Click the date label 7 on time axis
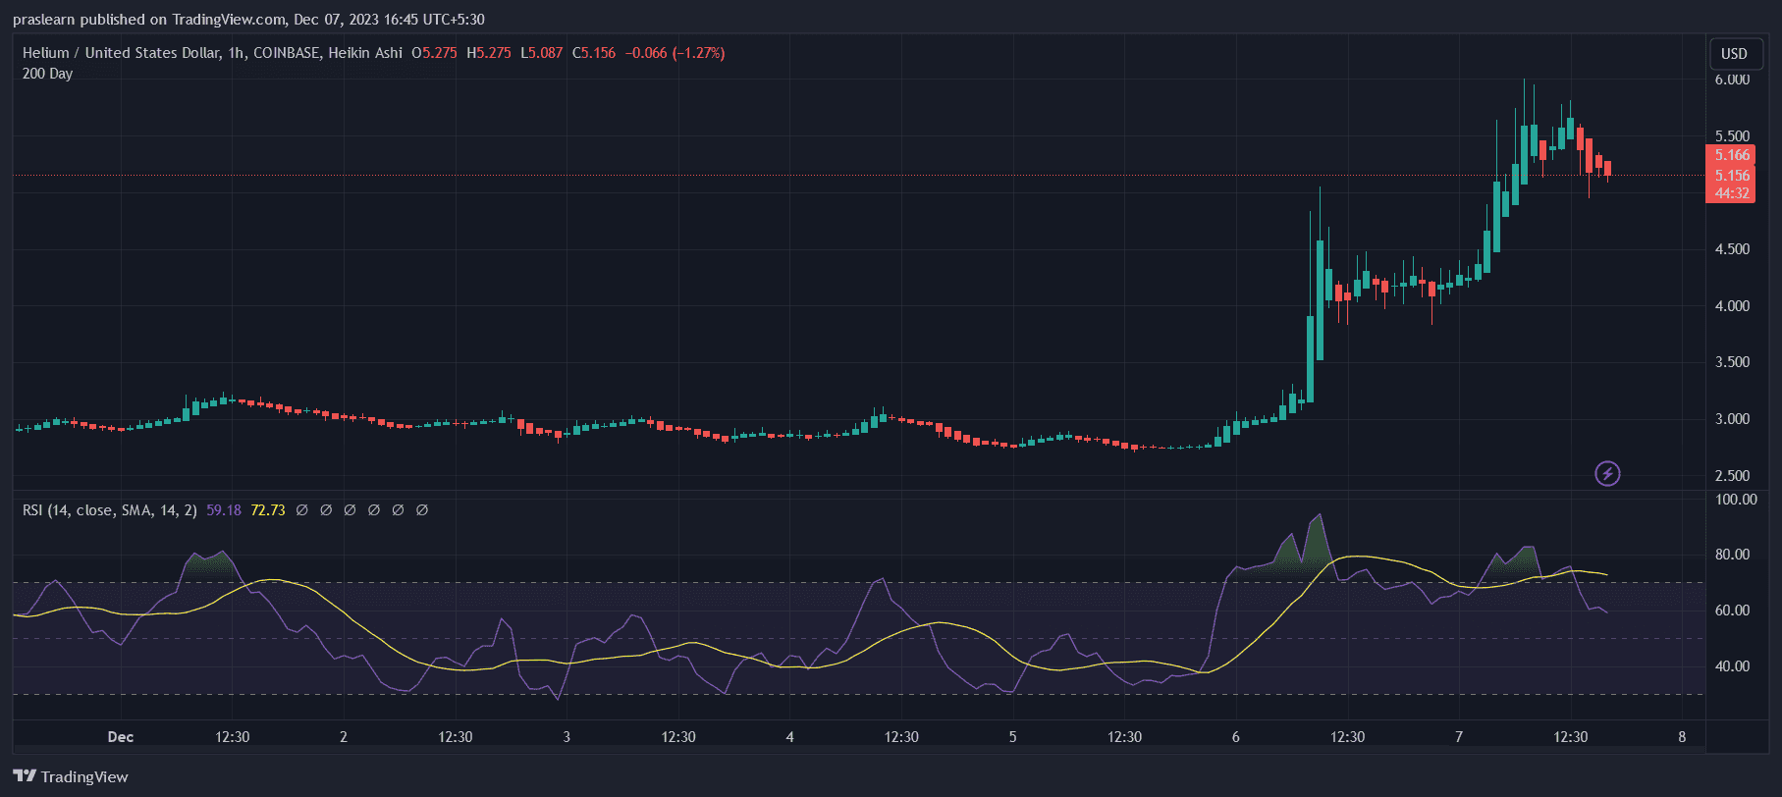The height and width of the screenshot is (797, 1782). pyautogui.click(x=1459, y=737)
